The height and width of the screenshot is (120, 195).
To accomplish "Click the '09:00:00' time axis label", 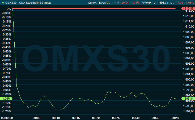I will click(x=7, y=118).
